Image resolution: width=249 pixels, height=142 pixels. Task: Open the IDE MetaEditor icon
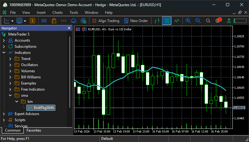coord(44,21)
